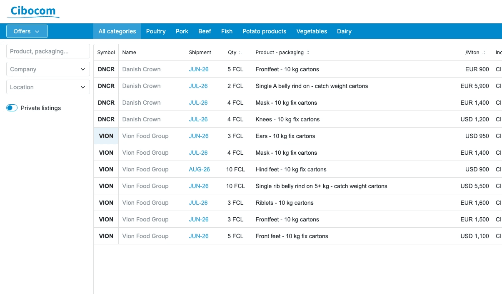This screenshot has width=502, height=294.
Task: Show the Dairy category
Action: point(344,31)
